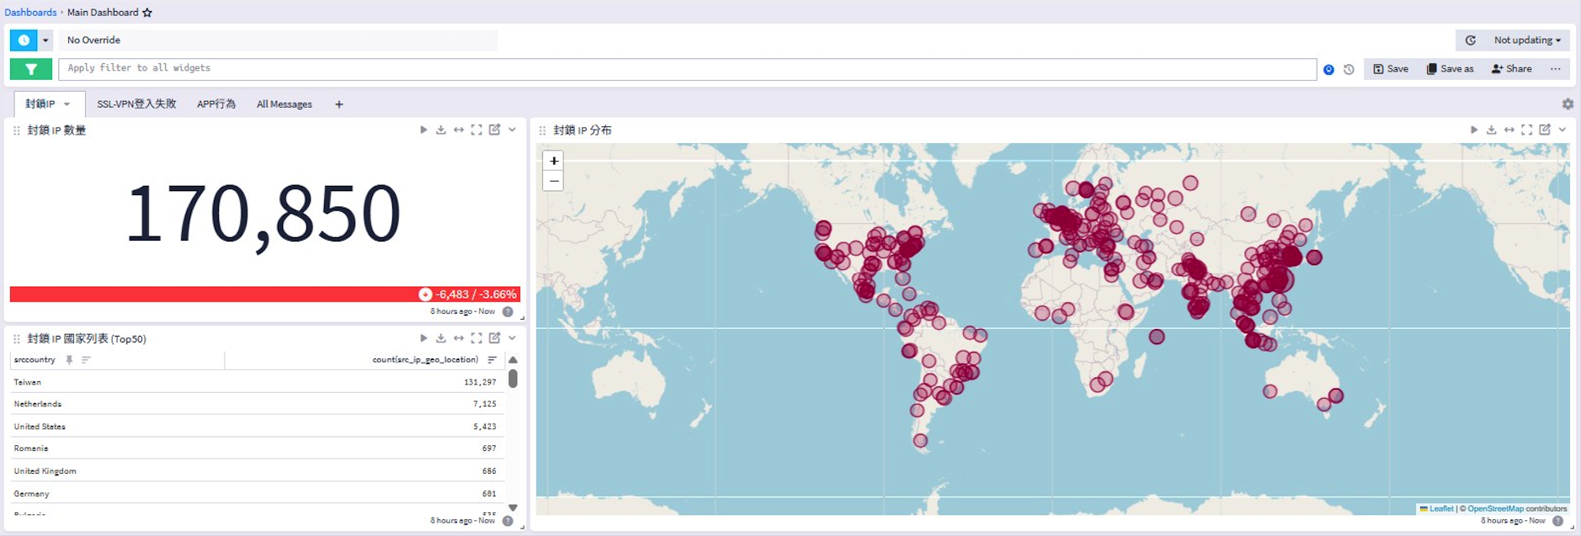The image size is (1581, 536).
Task: Pin the srccountry column
Action: click(69, 360)
